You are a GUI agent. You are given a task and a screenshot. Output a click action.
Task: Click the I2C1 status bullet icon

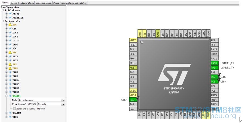[10, 33]
